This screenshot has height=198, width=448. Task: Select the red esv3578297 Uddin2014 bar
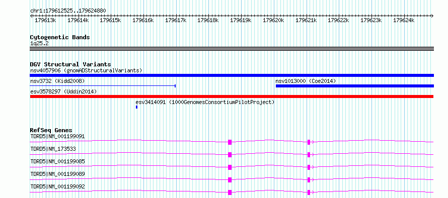coord(232,96)
